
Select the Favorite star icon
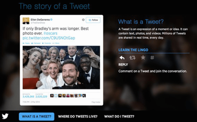click(x=143, y=58)
